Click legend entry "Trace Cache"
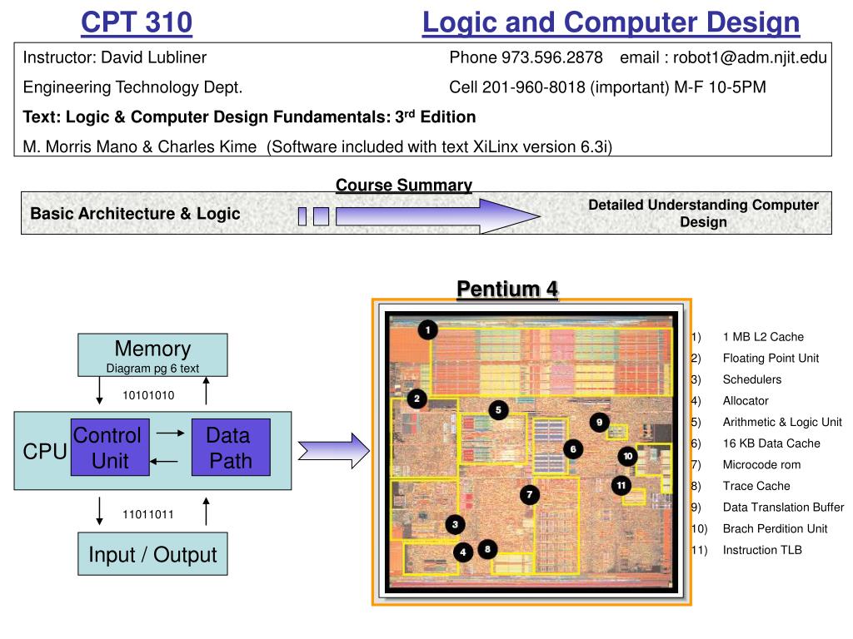 click(x=756, y=486)
